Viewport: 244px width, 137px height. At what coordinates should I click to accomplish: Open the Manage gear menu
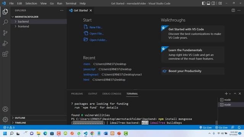[5, 119]
